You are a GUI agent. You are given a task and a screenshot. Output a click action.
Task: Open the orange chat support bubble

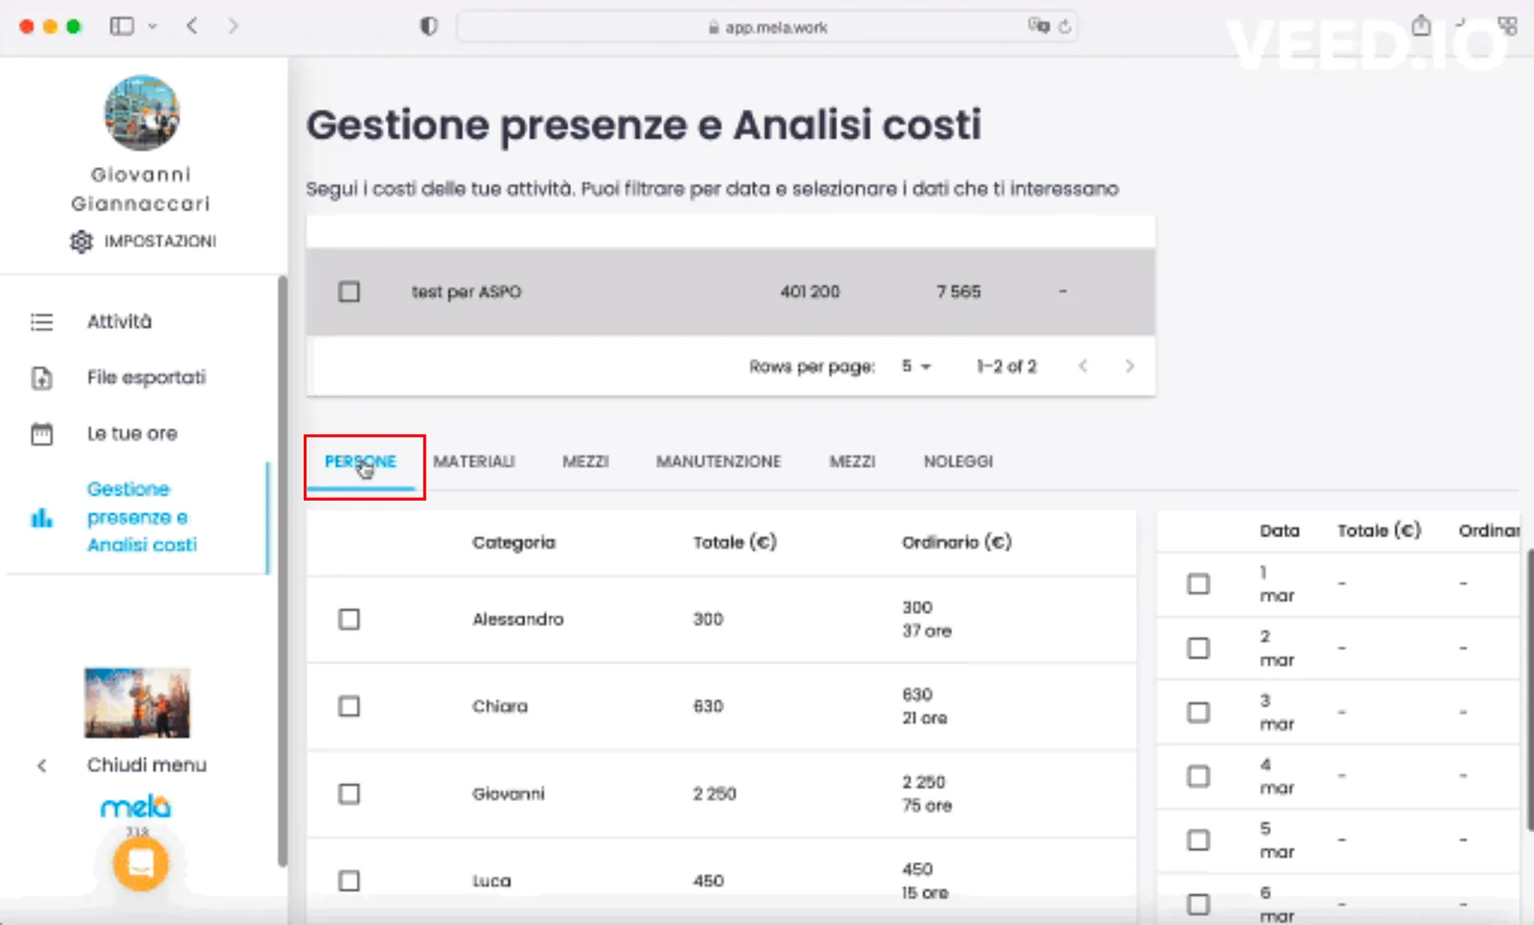click(x=140, y=863)
